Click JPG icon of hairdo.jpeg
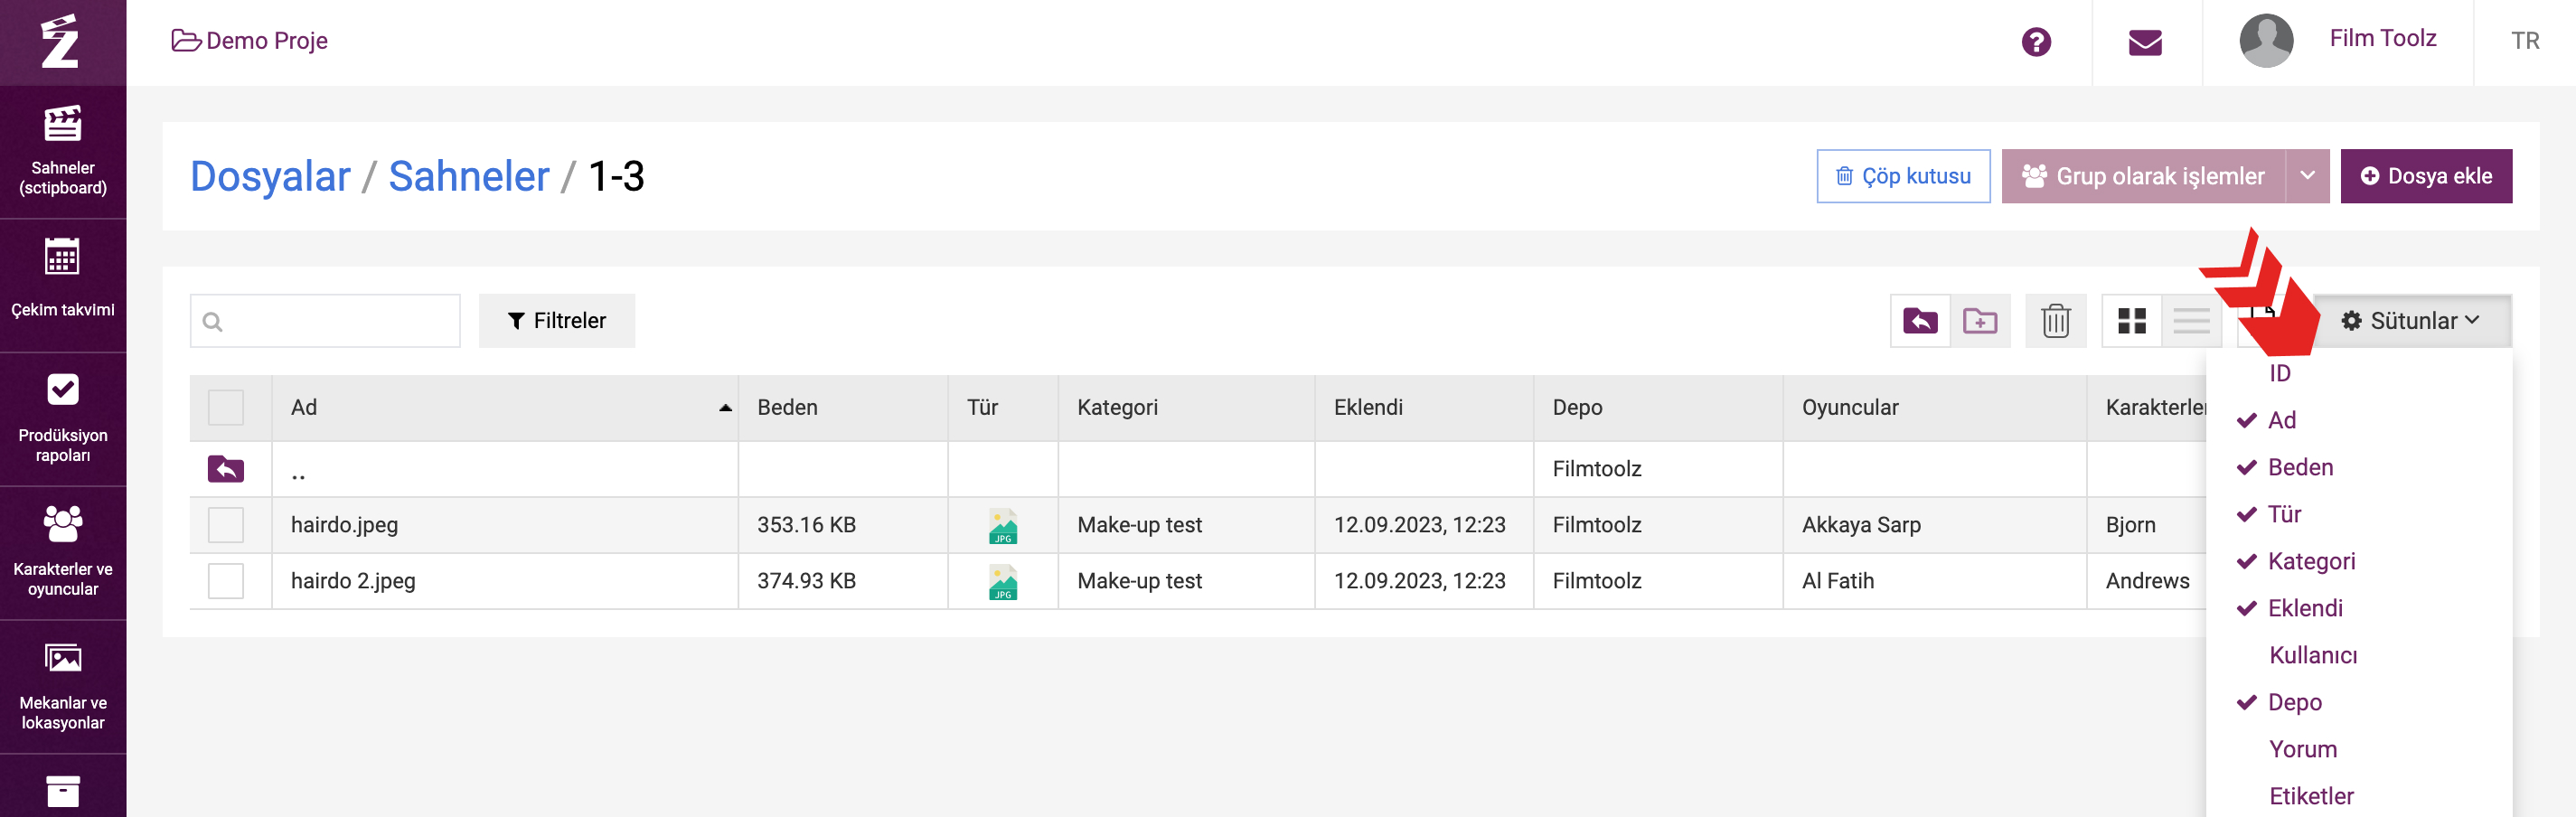 coord(1002,526)
